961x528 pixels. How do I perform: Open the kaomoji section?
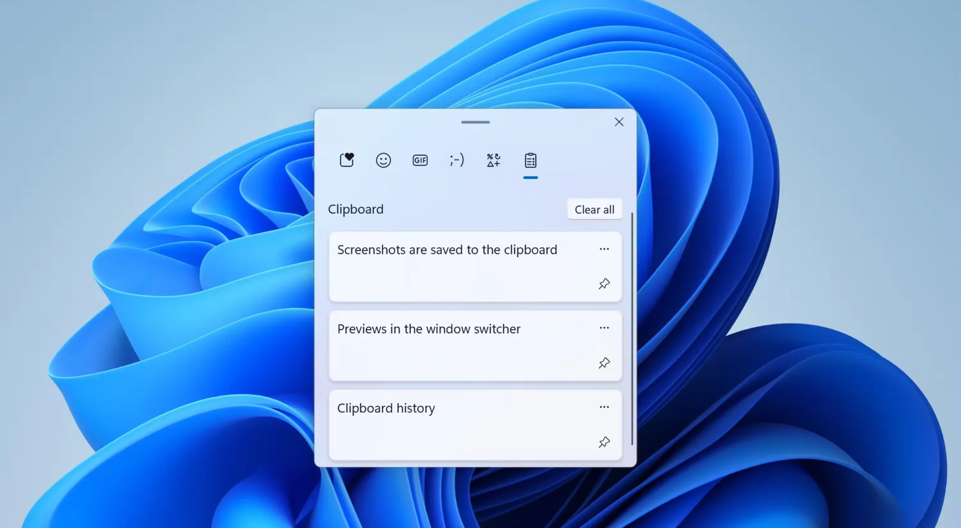pyautogui.click(x=456, y=160)
